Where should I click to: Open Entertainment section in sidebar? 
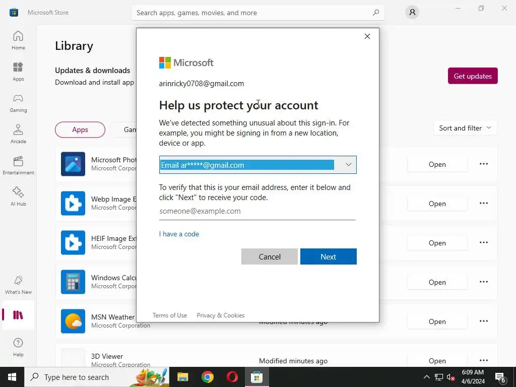(x=18, y=165)
